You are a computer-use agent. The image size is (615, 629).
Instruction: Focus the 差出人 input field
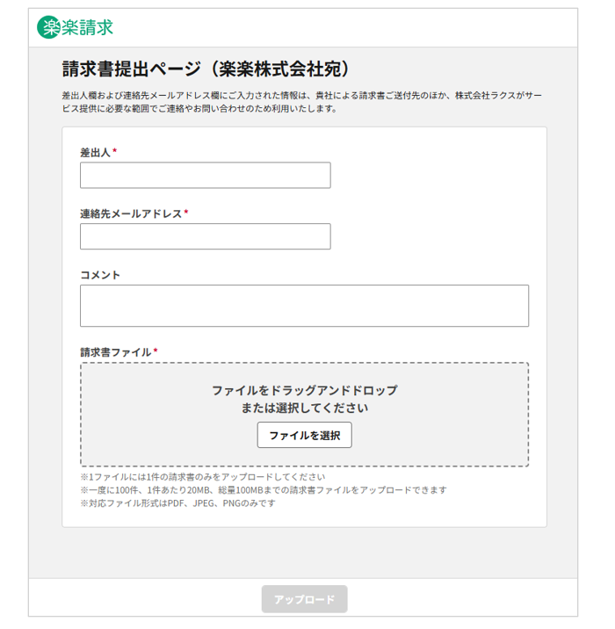tap(205, 175)
